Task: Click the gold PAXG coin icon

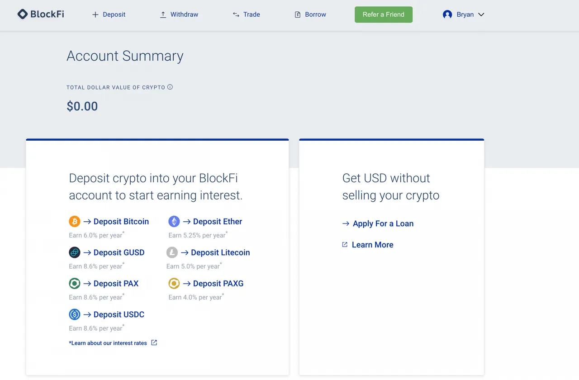Action: (174, 283)
